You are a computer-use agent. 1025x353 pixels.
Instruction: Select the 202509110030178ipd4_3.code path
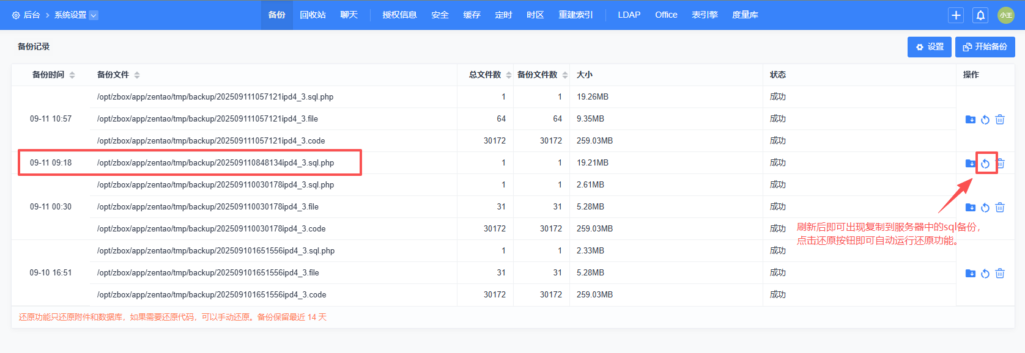211,229
